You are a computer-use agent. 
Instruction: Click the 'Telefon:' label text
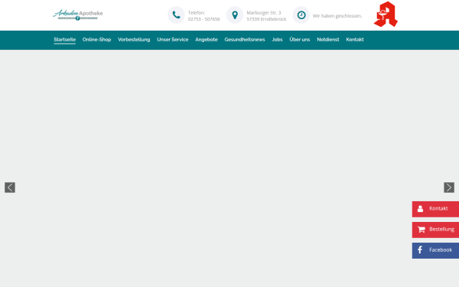(197, 12)
